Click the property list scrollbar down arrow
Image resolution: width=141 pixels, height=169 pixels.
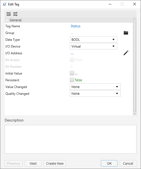135,114
